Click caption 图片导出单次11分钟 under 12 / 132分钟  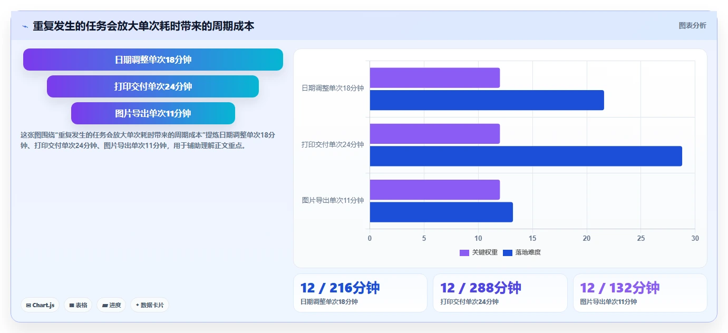point(608,302)
